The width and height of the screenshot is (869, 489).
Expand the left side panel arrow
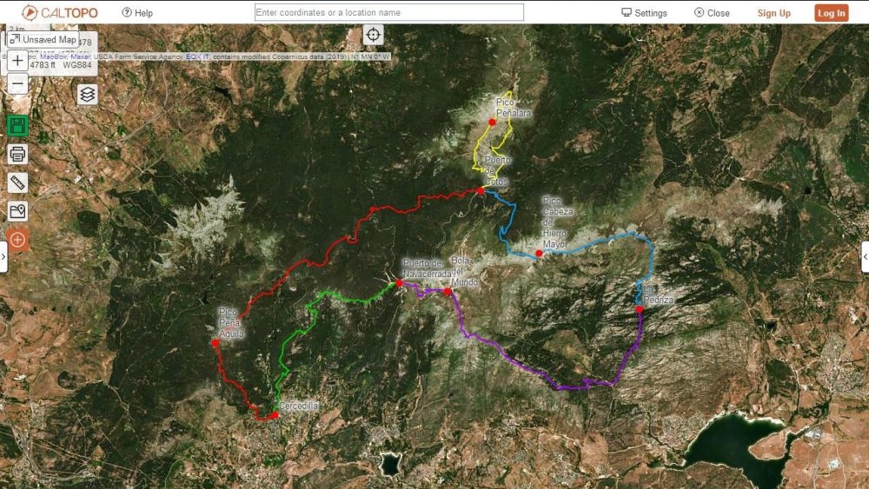(x=3, y=256)
